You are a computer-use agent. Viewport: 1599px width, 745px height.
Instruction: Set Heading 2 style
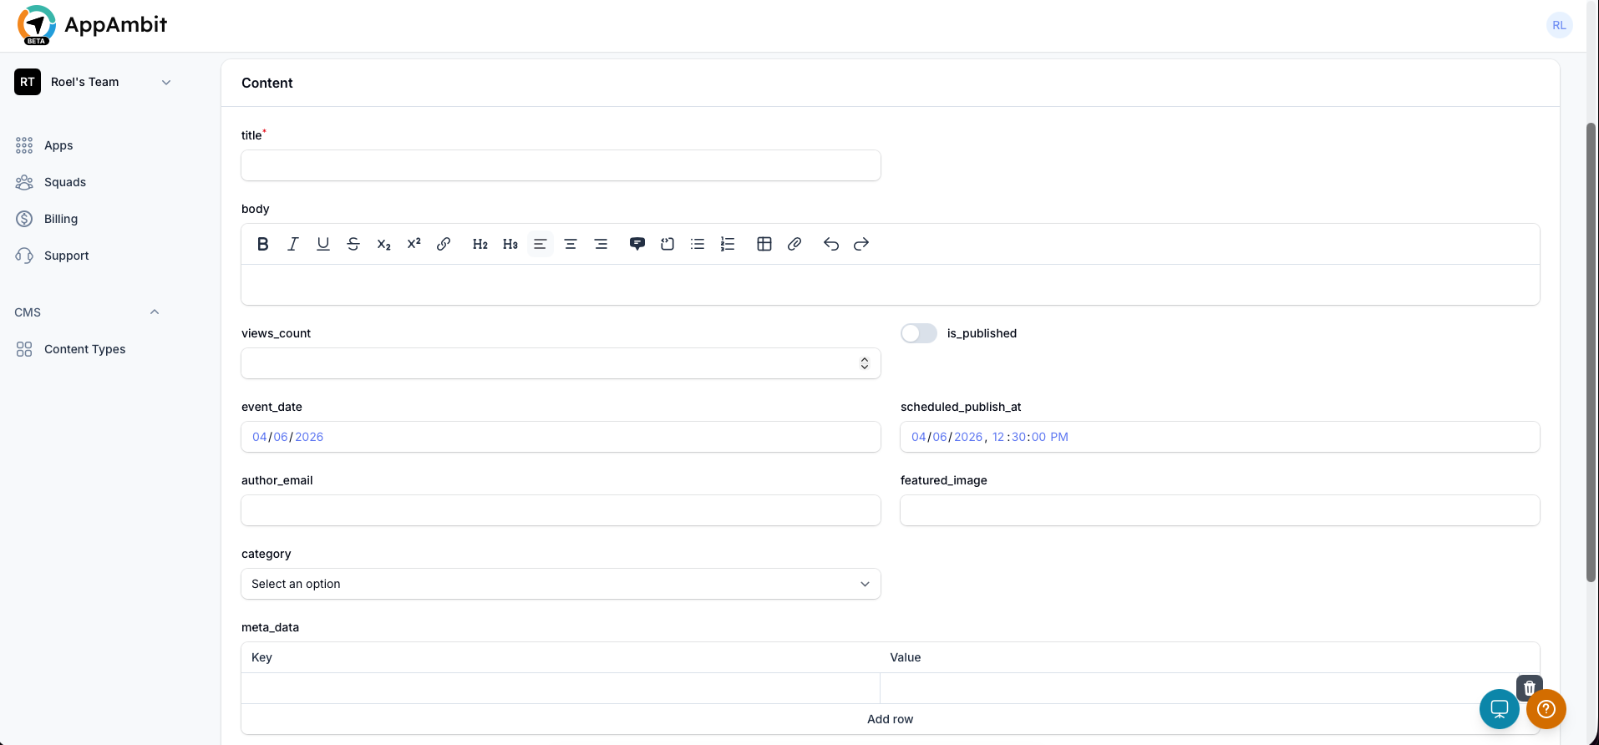coord(480,244)
